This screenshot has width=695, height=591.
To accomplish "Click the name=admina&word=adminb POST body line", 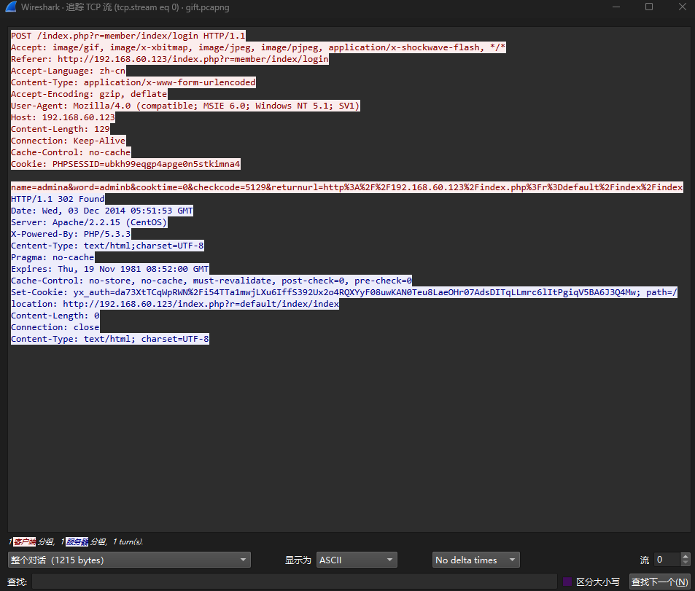I will [347, 187].
